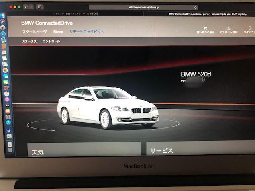The height and width of the screenshot is (191, 255).
Task: Click the BMW 520d vehicle title
Action: (196, 74)
